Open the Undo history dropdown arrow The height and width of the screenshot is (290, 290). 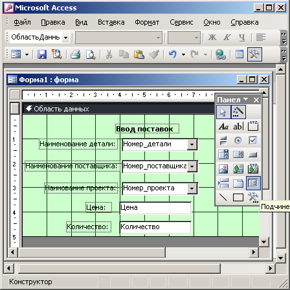click(183, 54)
